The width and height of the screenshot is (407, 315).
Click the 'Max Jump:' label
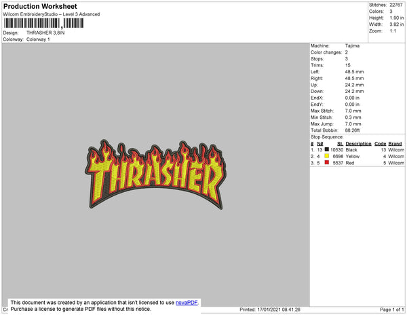322,124
